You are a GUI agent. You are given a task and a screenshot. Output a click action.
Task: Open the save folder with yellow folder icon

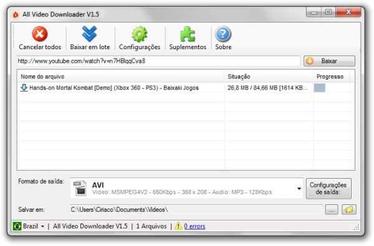click(x=349, y=210)
